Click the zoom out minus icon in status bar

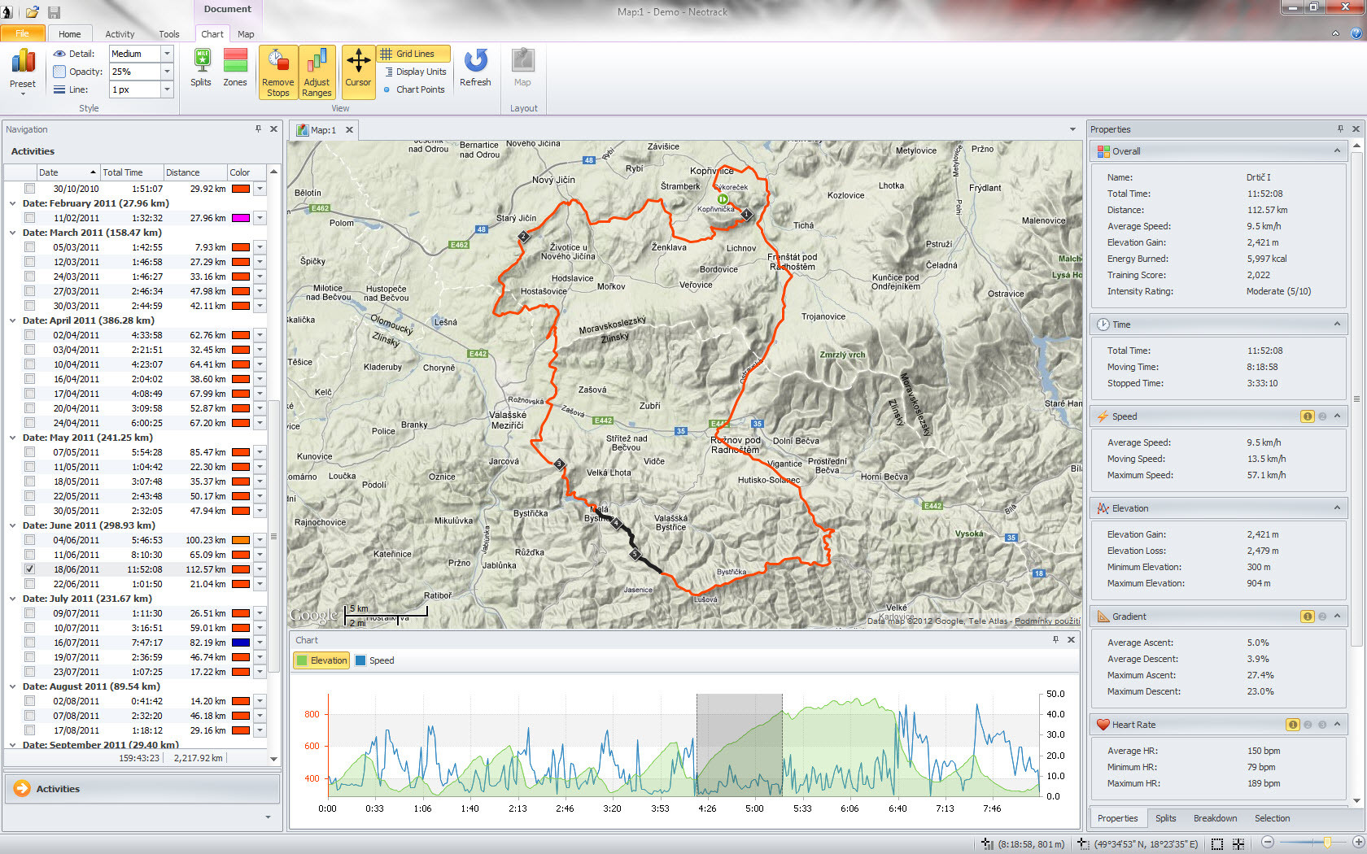point(1267,843)
